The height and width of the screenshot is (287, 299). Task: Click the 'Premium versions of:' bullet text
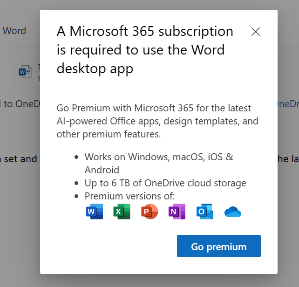tap(129, 196)
